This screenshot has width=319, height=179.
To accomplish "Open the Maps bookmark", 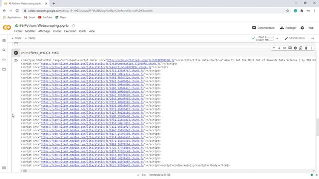I will click(61, 17).
